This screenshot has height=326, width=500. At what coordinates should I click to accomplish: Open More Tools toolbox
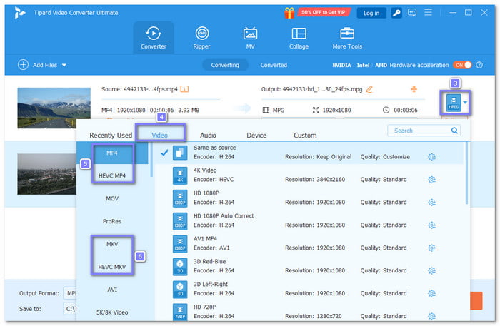347,38
